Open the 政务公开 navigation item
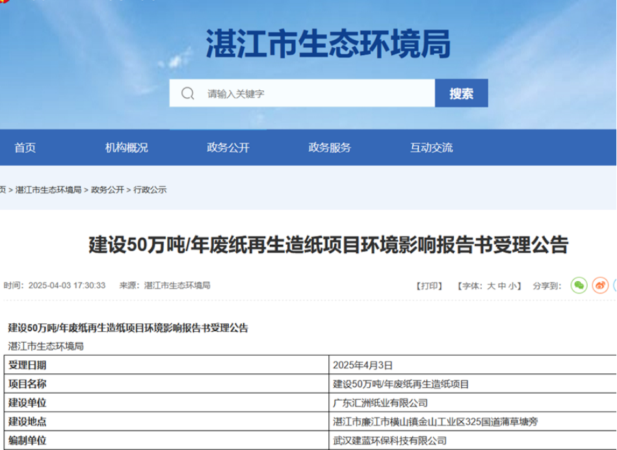 [228, 147]
